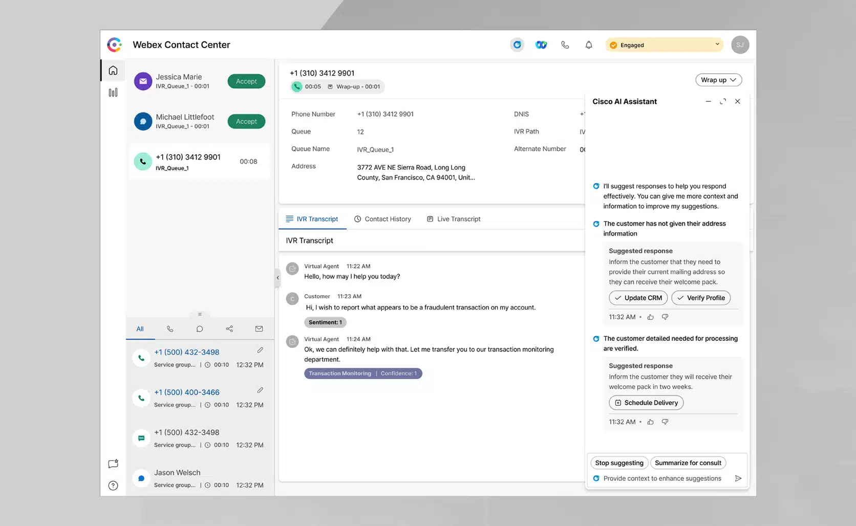The image size is (856, 526).
Task: Open the notifications bell
Action: pos(589,45)
